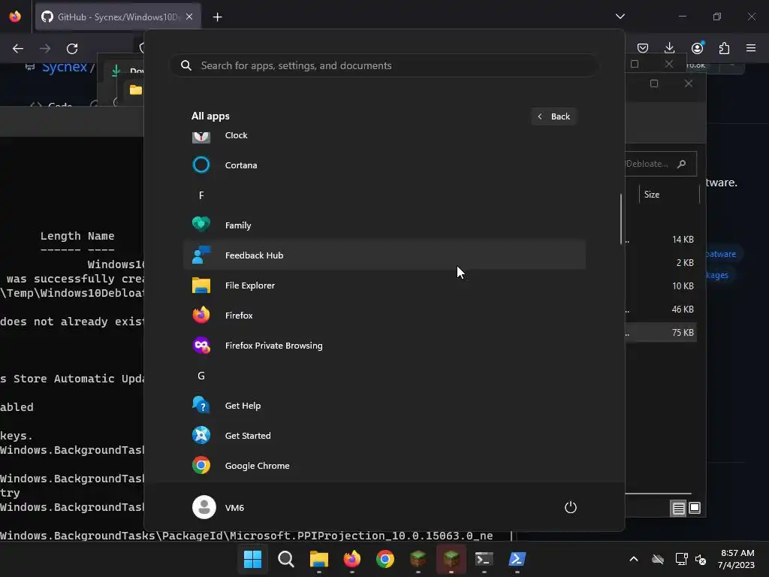The width and height of the screenshot is (769, 577).
Task: Open a new tab in Firefox
Action: [x=217, y=17]
